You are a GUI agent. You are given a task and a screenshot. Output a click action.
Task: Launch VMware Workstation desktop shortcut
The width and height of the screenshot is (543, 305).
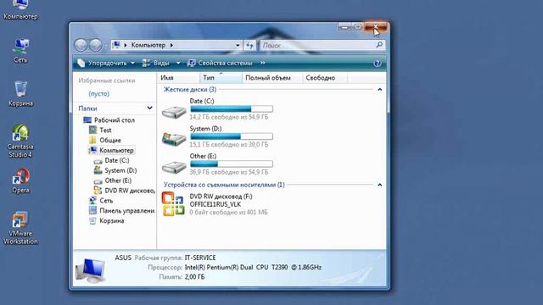tap(20, 228)
